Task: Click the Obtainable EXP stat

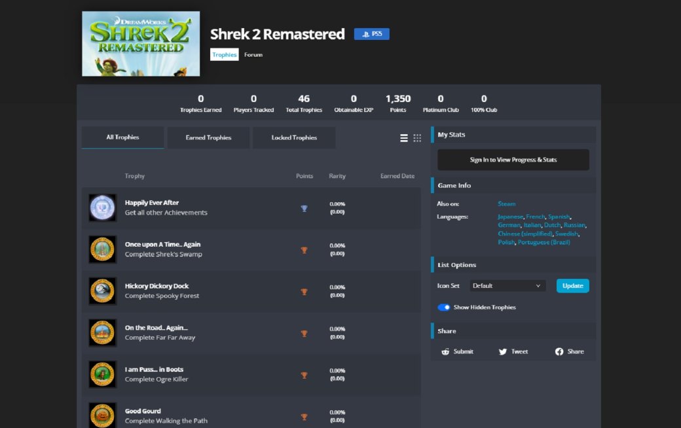Action: click(x=354, y=104)
